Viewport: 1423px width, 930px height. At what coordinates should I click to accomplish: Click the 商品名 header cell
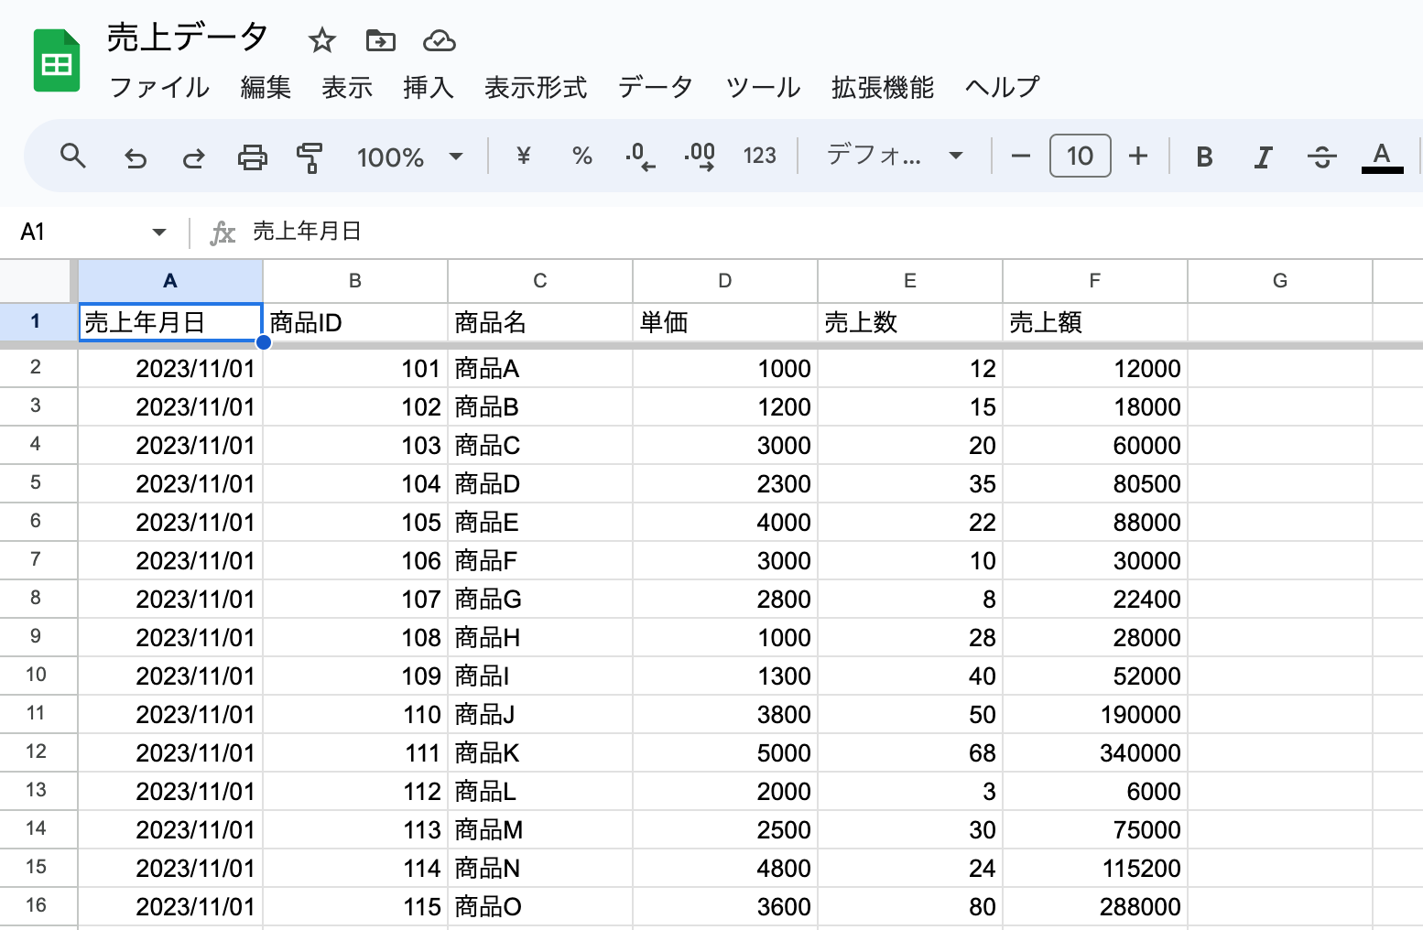[540, 322]
